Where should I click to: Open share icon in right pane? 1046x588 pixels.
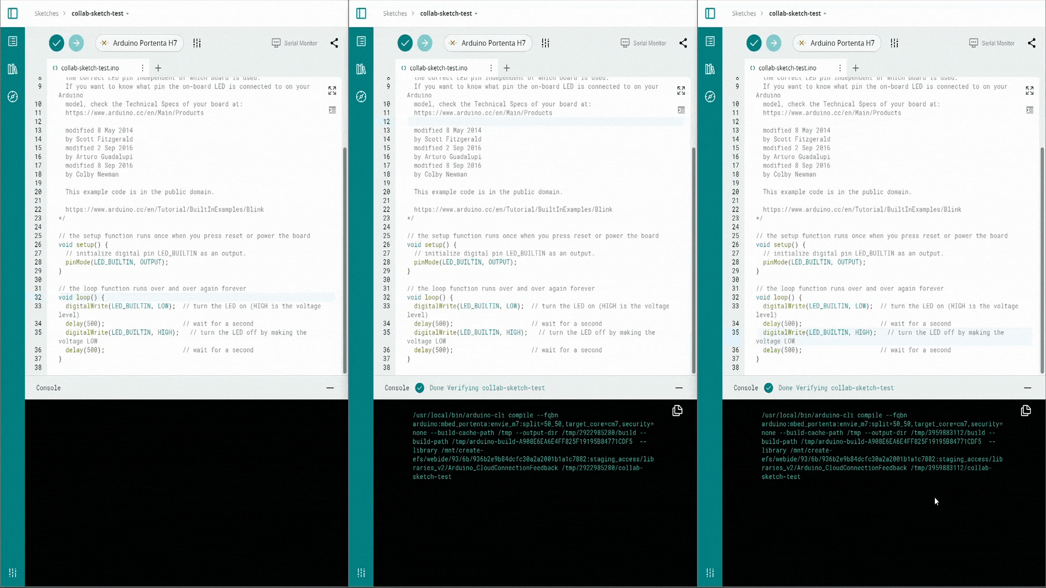[x=1031, y=43]
